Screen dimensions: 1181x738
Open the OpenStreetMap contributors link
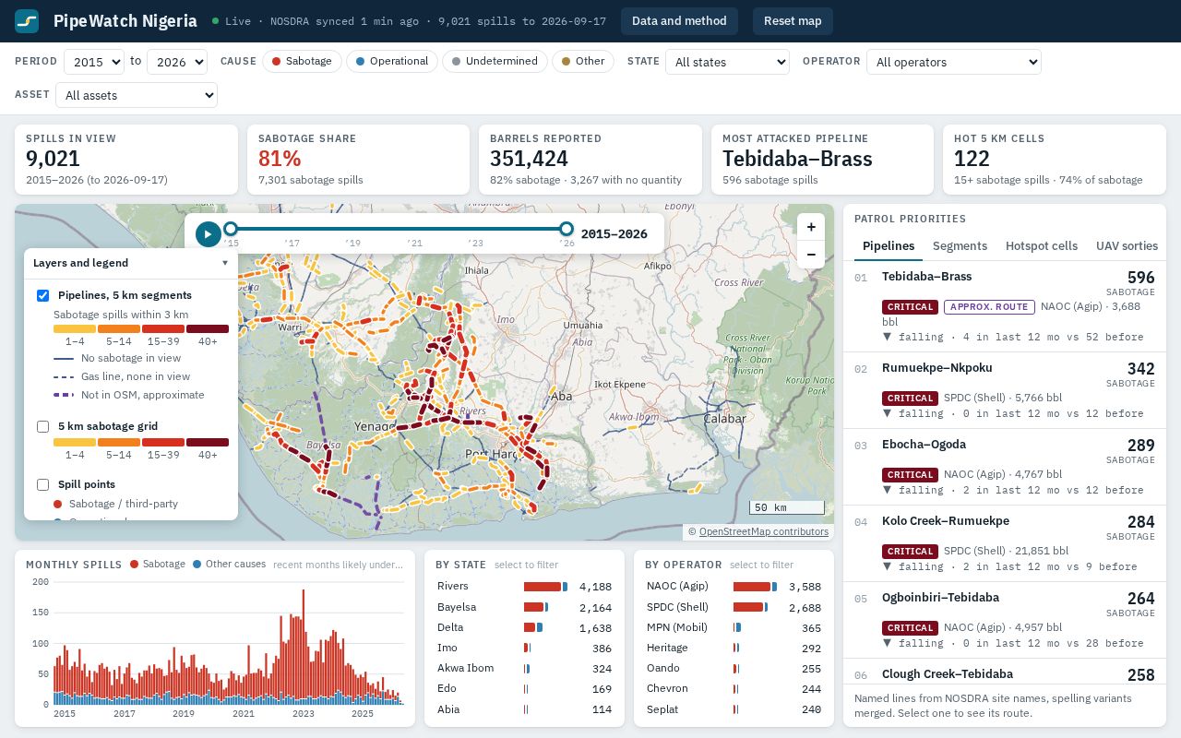pos(764,531)
